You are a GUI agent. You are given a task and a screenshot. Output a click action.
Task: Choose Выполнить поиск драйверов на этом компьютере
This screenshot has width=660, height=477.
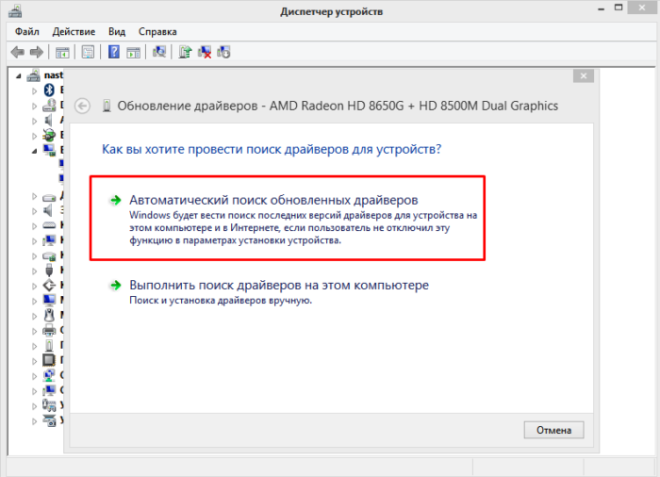(278, 285)
